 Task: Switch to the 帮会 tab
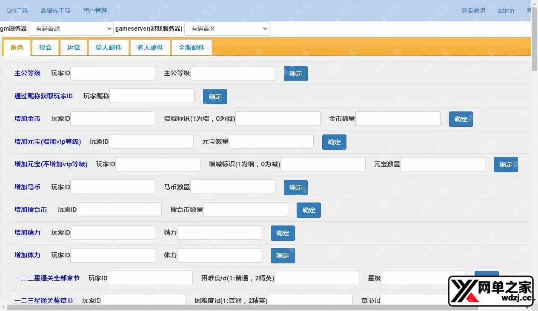[45, 48]
